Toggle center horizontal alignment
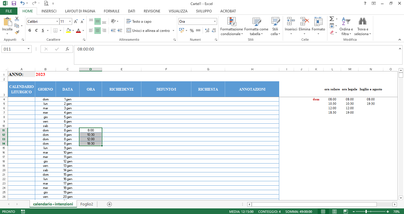 point(98,30)
